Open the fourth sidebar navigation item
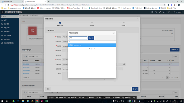This screenshot has height=103, width=184. (9, 31)
